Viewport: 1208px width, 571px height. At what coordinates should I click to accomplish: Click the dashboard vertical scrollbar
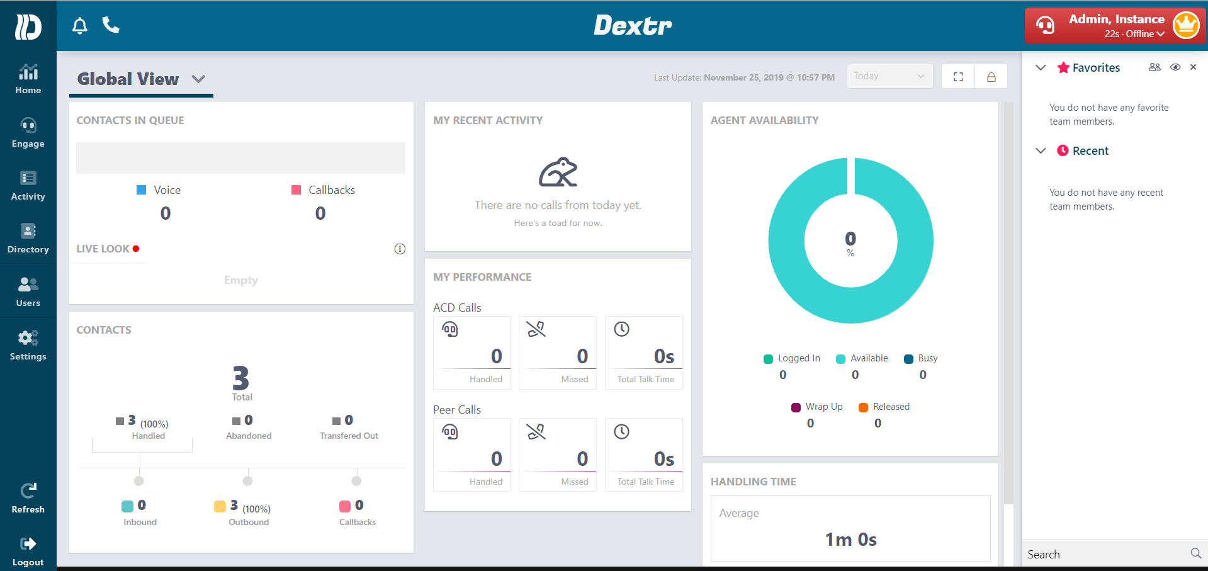tap(1008, 302)
